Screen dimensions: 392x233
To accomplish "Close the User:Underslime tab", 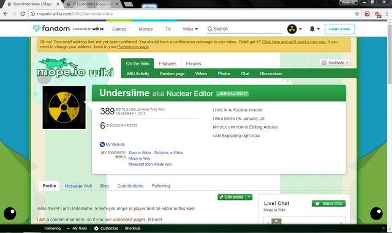I will [58, 4].
